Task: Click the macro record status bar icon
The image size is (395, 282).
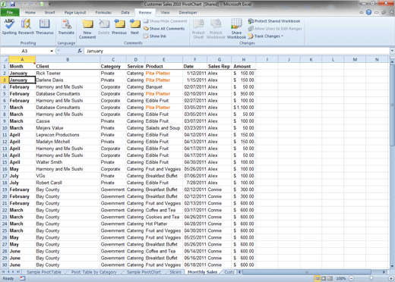Action: [23, 278]
